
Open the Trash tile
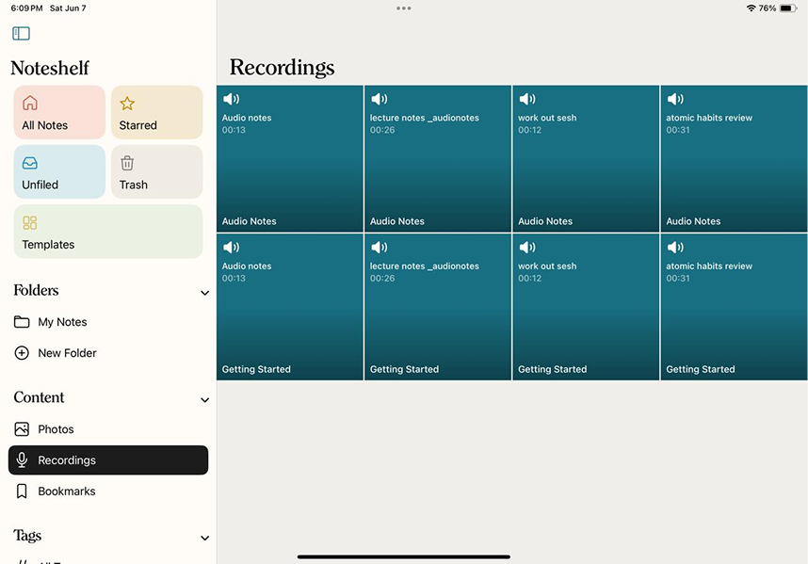[156, 172]
